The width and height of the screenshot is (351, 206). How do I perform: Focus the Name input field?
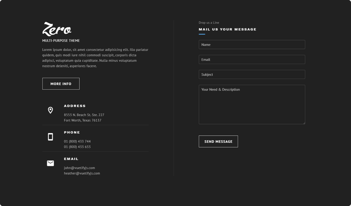(x=252, y=45)
